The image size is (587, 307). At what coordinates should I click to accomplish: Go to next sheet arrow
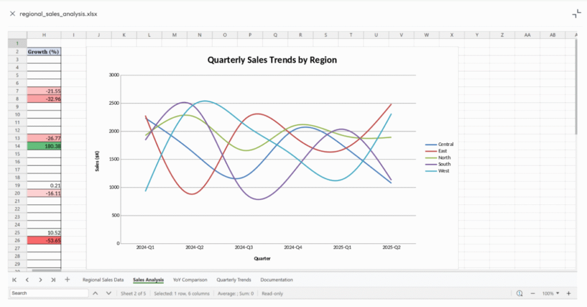pyautogui.click(x=40, y=280)
